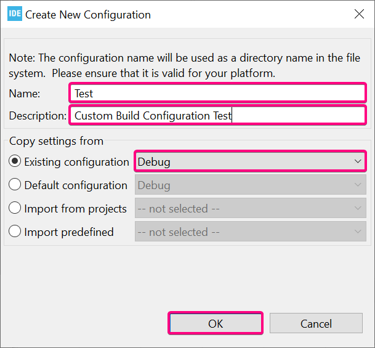Open the Import from projects dropdown
This screenshot has width=375, height=348.
point(250,209)
